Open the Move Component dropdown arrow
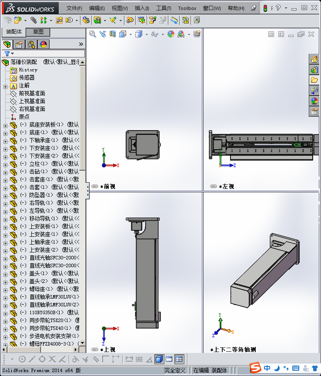This screenshot has height=376, width=321. pos(77,20)
